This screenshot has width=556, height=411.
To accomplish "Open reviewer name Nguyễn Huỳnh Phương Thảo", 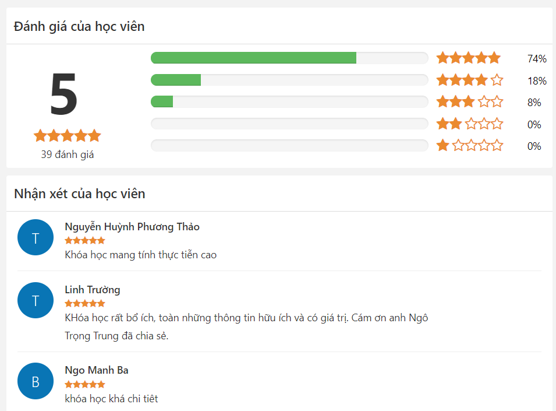I will pyautogui.click(x=132, y=227).
